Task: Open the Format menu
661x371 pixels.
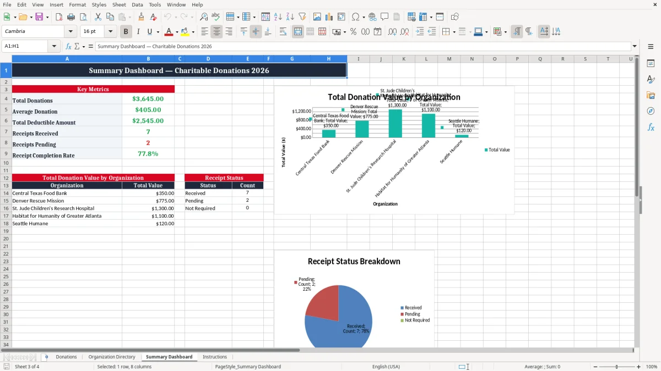Action: 77,5
